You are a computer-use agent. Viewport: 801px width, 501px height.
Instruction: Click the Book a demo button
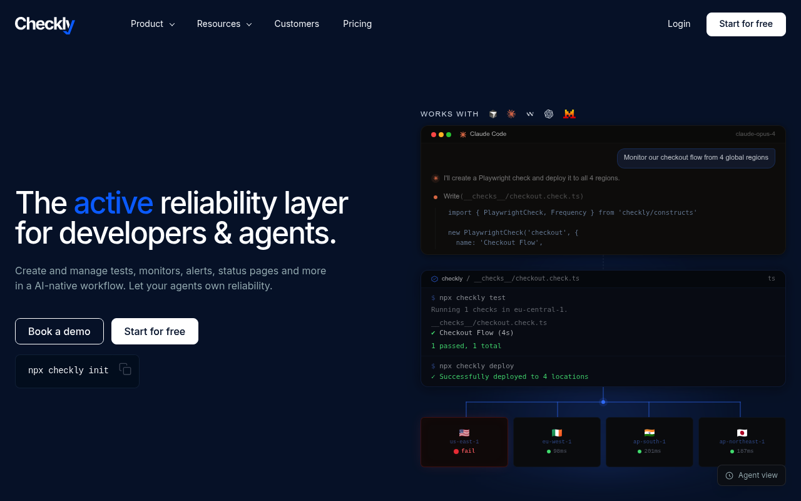click(x=59, y=331)
